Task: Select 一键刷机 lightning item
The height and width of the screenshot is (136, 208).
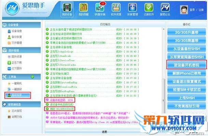Action: click(x=15, y=83)
